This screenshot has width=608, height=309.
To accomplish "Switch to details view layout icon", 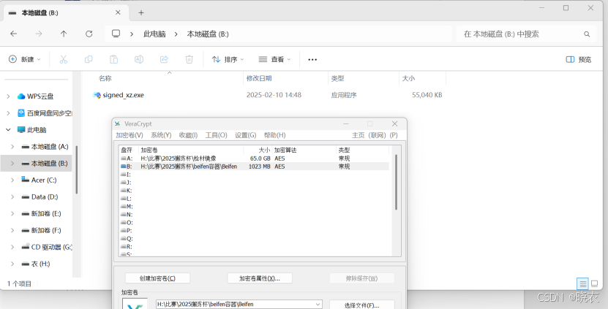I will [582, 283].
